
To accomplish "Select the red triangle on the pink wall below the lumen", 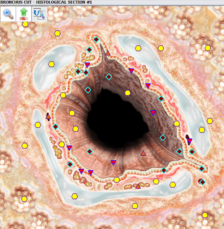I will (113, 162).
